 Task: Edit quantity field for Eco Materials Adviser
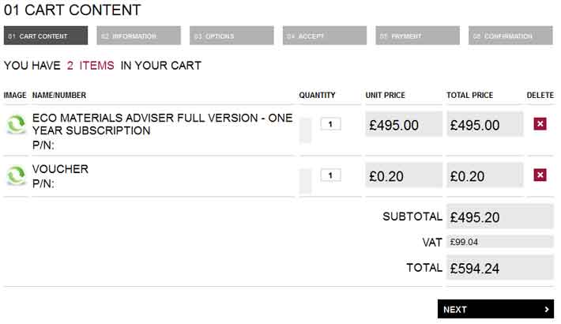pos(330,124)
